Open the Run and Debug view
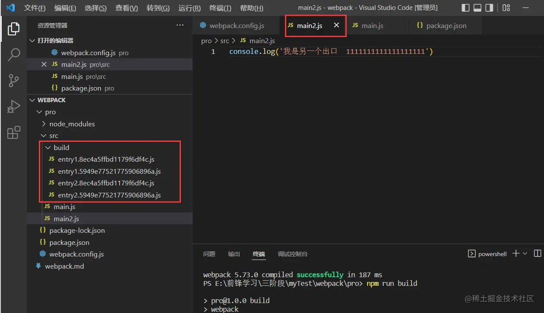The image size is (544, 313). [x=13, y=106]
